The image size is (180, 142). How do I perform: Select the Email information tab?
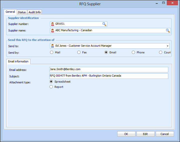click(x=18, y=61)
